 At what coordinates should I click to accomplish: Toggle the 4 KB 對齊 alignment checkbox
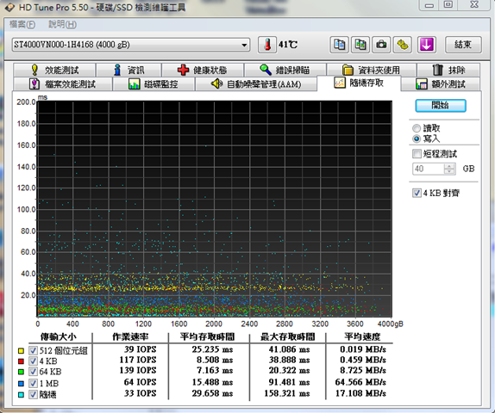tap(417, 193)
